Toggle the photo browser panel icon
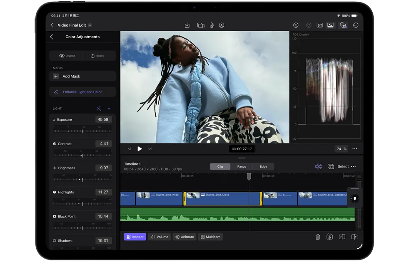409x262 pixels. coord(330,25)
